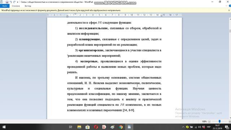Click the bold word экспертные
Viewport: 231px width, 130px height.
[89, 61]
